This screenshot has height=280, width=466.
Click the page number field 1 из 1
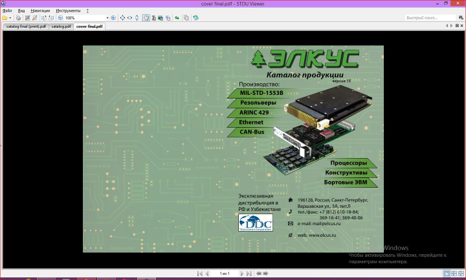click(x=225, y=274)
